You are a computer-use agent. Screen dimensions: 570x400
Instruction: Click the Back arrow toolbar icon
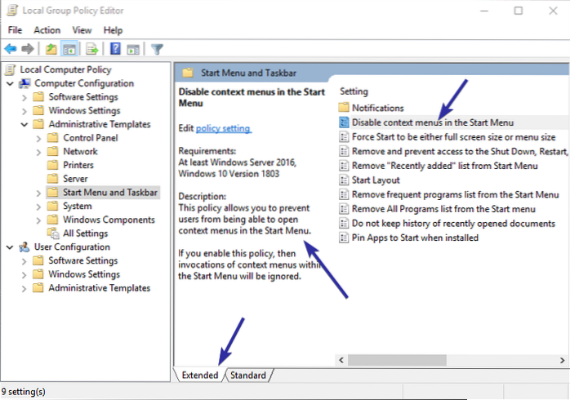click(x=11, y=49)
